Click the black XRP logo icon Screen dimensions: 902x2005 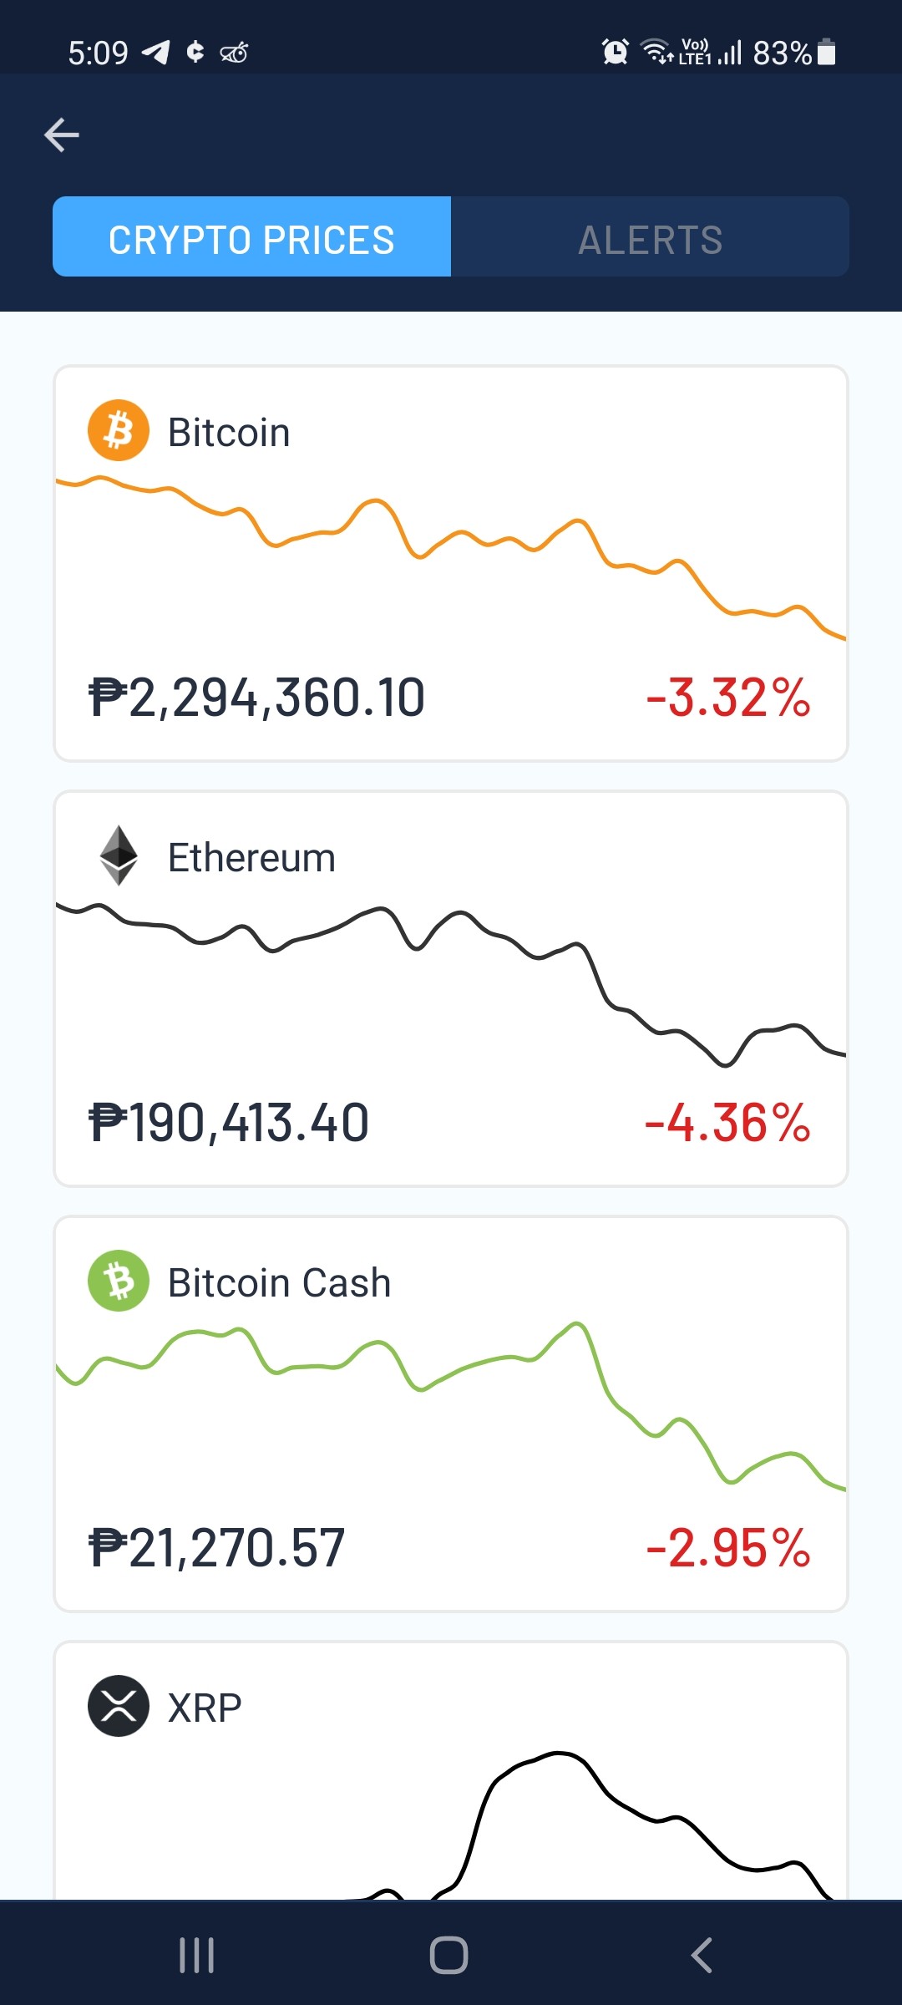(x=119, y=1706)
